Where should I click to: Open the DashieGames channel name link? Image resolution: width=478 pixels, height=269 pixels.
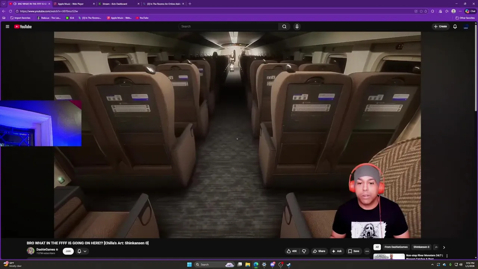pyautogui.click(x=46, y=249)
